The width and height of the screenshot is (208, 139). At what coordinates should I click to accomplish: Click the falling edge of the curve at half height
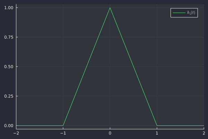(x=133, y=67)
